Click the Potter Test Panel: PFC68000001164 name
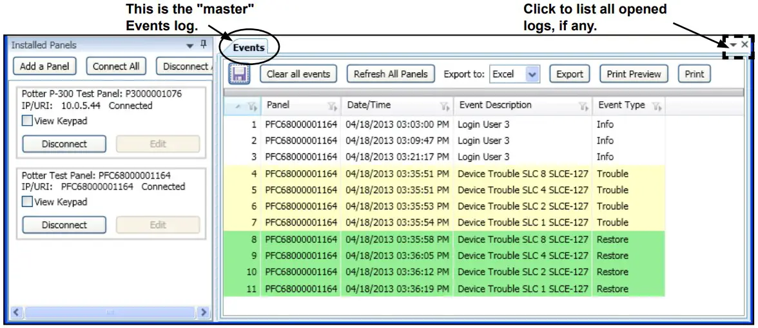 [97, 175]
